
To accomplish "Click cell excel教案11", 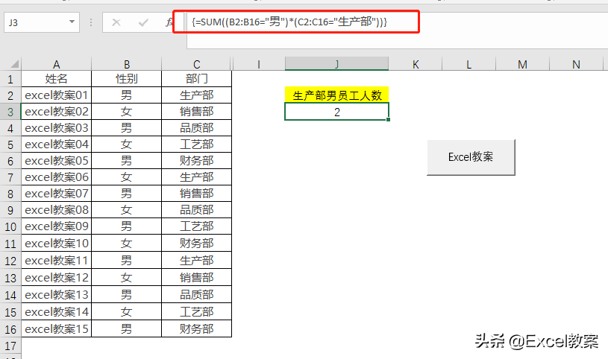I will click(x=56, y=260).
